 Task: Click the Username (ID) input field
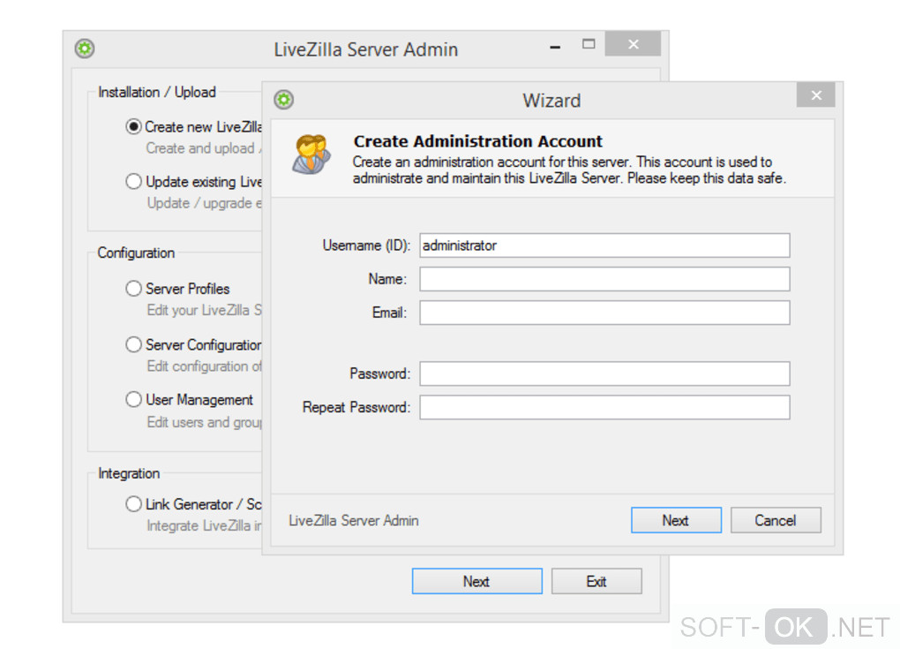coord(604,245)
